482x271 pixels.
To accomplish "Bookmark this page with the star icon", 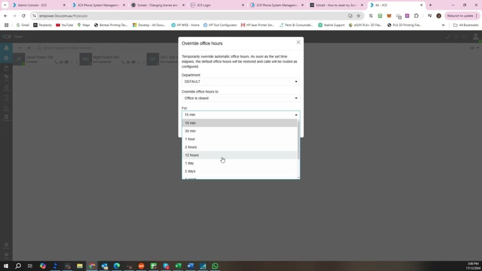I will (359, 16).
